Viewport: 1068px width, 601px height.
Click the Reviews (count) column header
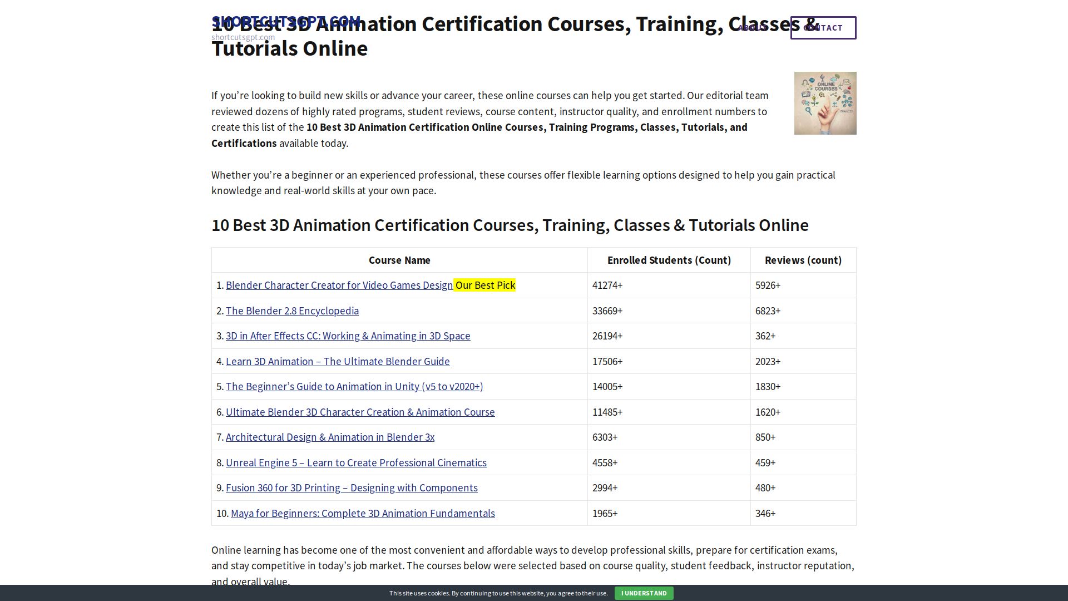(x=803, y=260)
